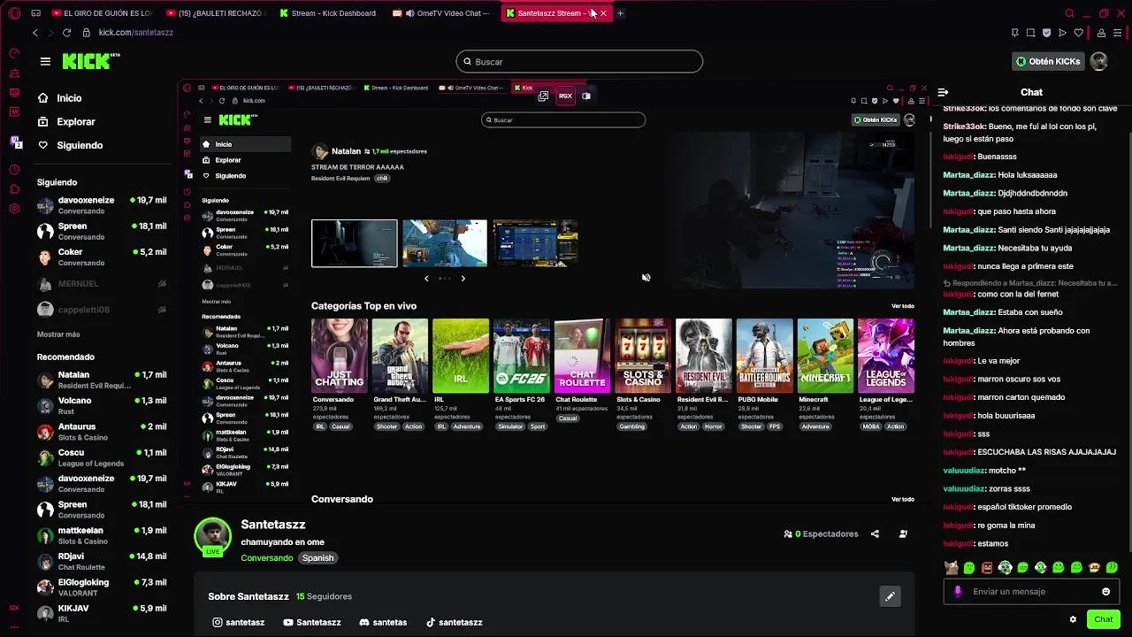This screenshot has height=637, width=1132.
Task: Select Inicio in left sidebar
Action: coord(69,98)
